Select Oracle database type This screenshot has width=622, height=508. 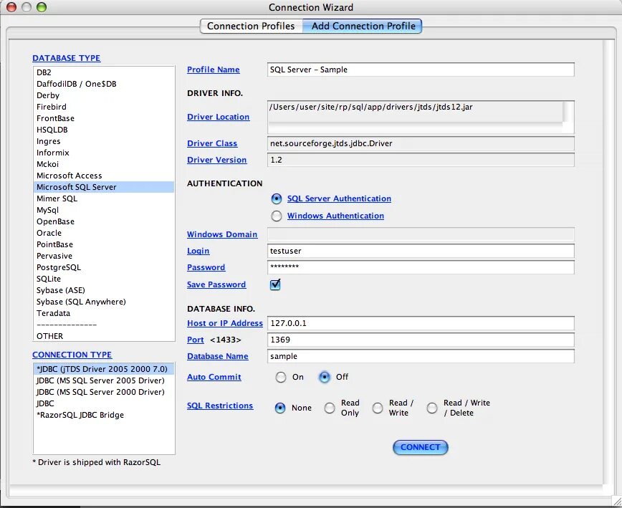click(104, 233)
